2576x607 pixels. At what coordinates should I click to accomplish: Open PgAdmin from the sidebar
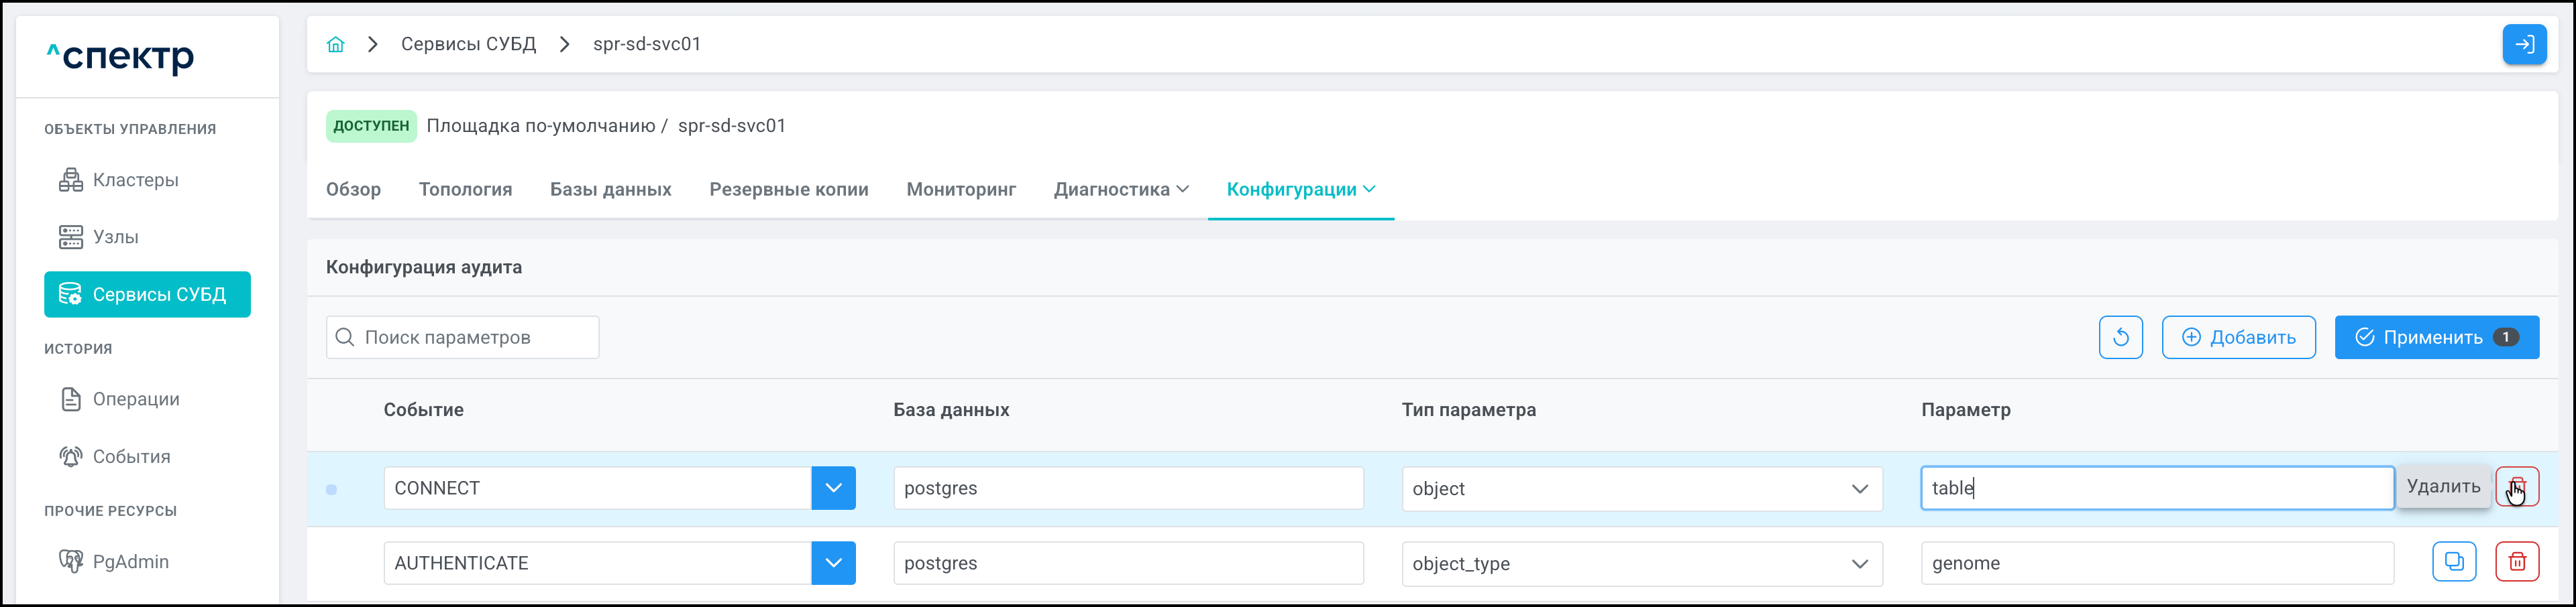(130, 562)
